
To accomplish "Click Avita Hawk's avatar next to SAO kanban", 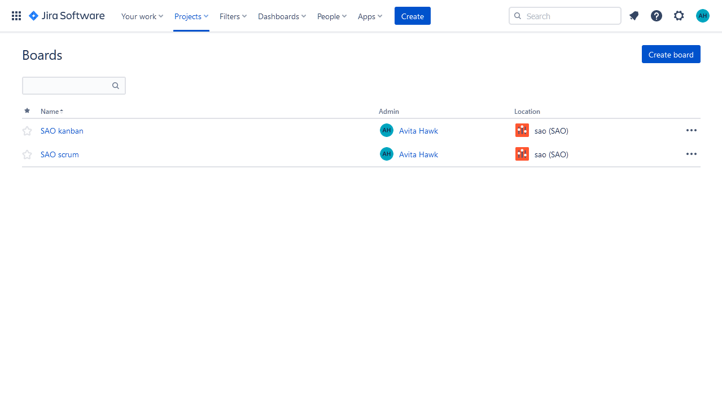I will 386,130.
